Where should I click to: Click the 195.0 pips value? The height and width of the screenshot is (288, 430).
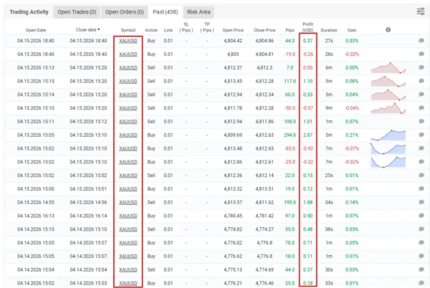290,202
